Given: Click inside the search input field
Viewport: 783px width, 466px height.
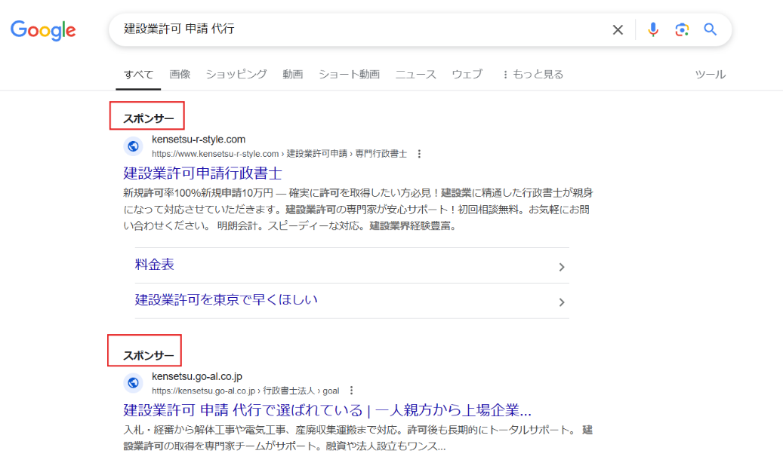Looking at the screenshot, I should pyautogui.click(x=340, y=29).
